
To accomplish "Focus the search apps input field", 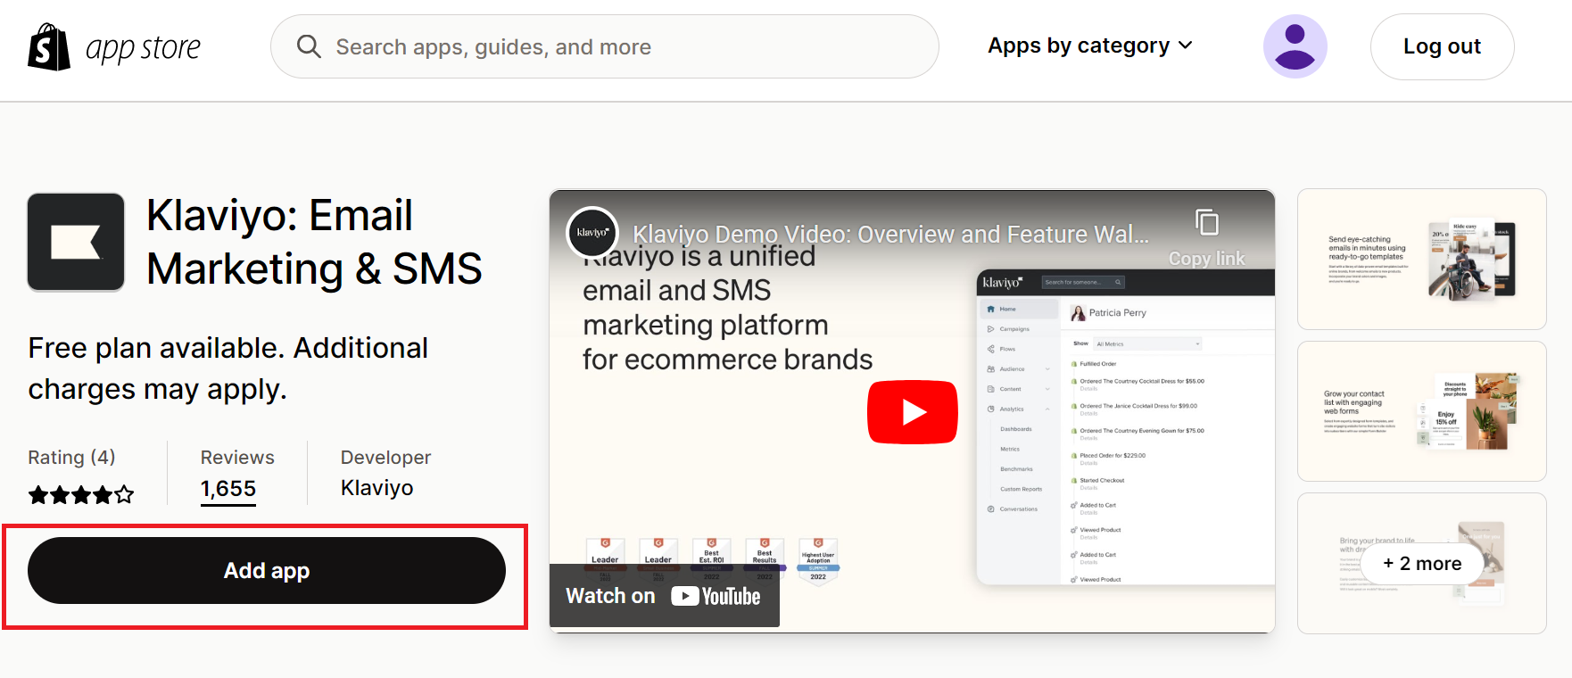I will [604, 46].
